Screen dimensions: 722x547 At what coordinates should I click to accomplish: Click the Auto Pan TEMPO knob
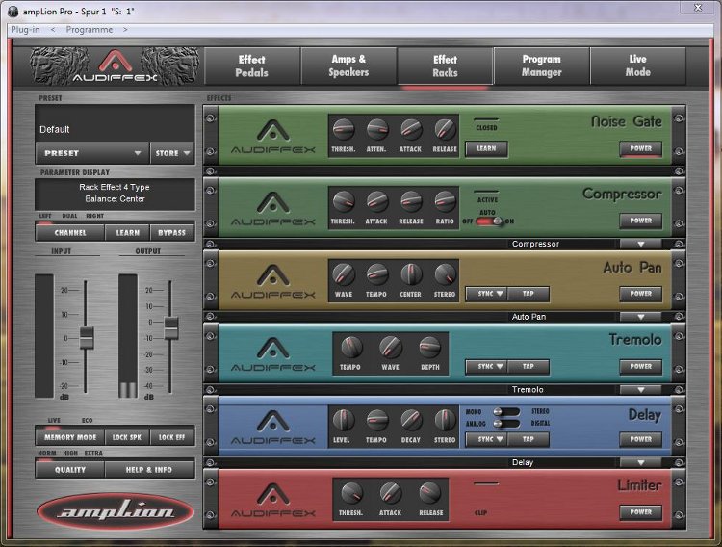377,274
